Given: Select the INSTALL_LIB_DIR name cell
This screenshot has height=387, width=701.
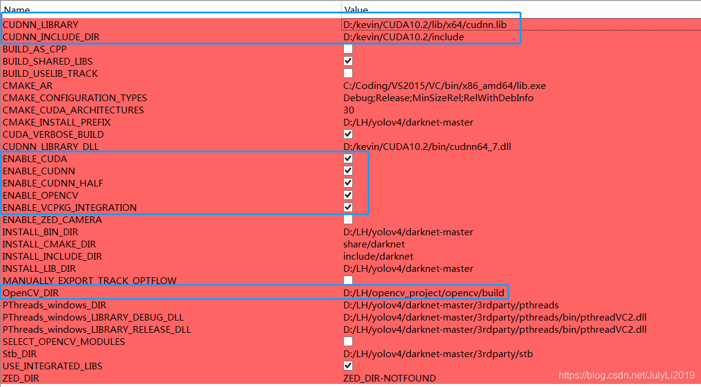Looking at the screenshot, I should [39, 269].
